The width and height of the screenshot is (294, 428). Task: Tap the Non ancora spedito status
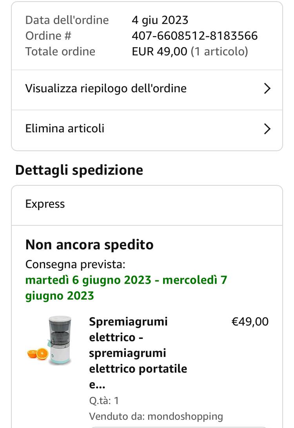click(x=89, y=245)
